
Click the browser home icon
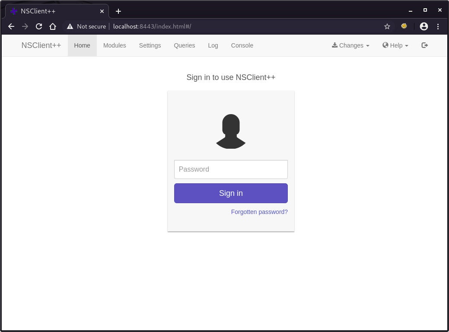coord(53,26)
